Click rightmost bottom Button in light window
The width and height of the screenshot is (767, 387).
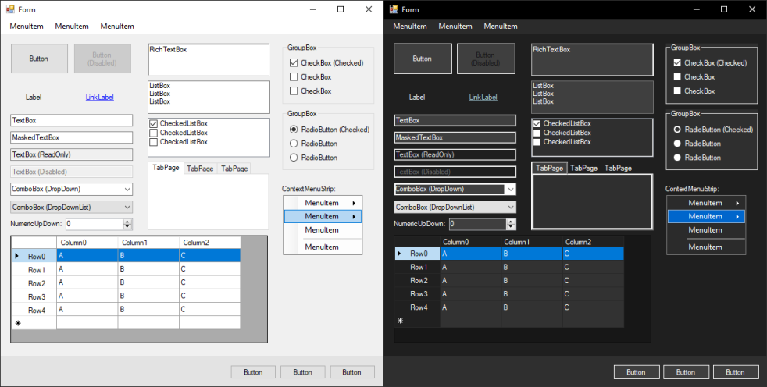click(x=352, y=372)
